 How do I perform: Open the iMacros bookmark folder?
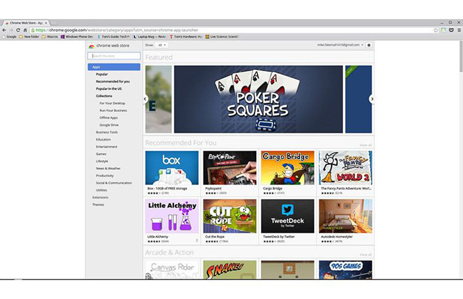50,36
